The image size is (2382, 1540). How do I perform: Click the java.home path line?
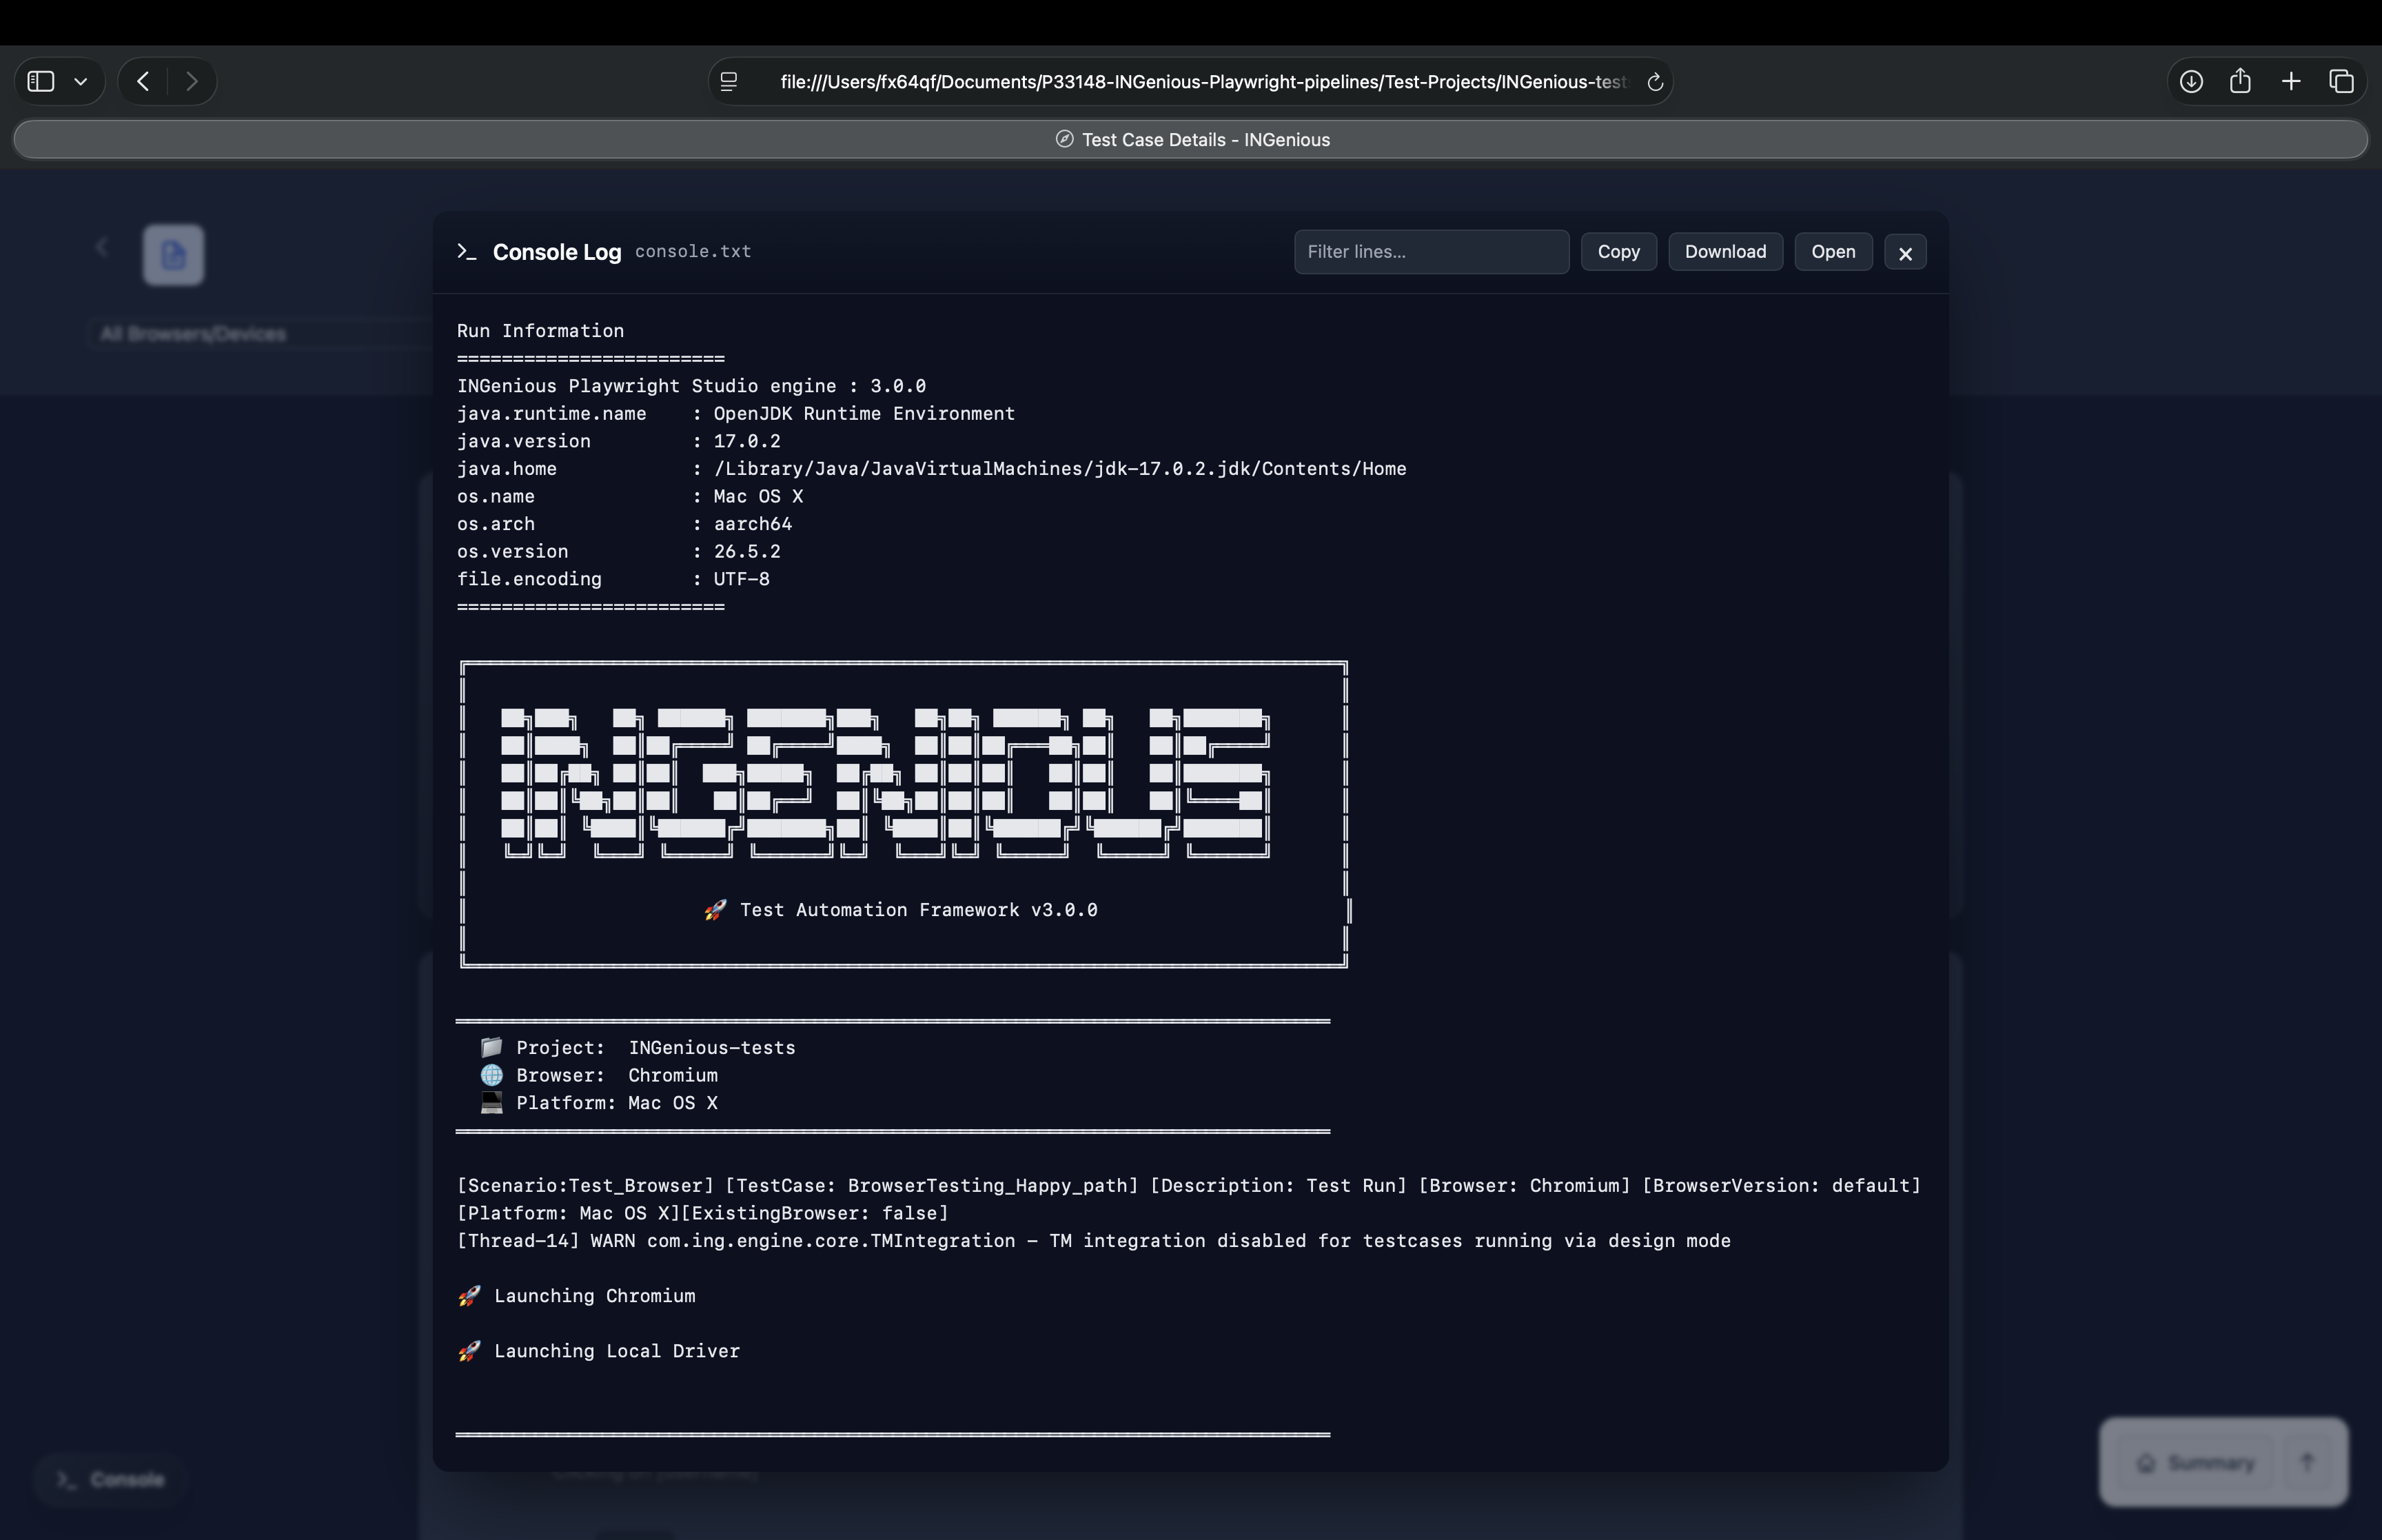pos(932,469)
